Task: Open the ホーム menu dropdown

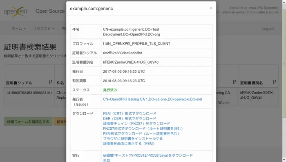Action: click(18, 29)
